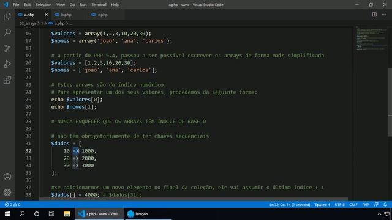Open the Help menu

115,5
